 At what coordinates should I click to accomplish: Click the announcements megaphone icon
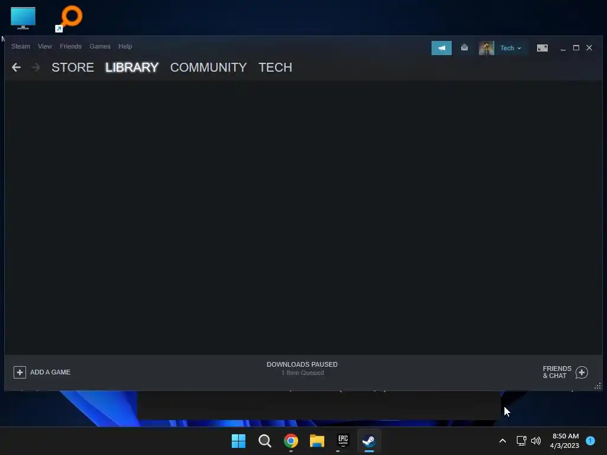441,48
